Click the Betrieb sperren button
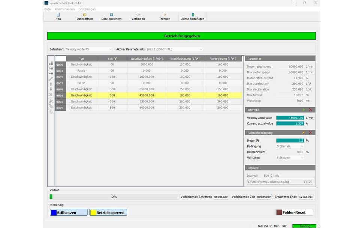356x228 pixels. pos(108,212)
